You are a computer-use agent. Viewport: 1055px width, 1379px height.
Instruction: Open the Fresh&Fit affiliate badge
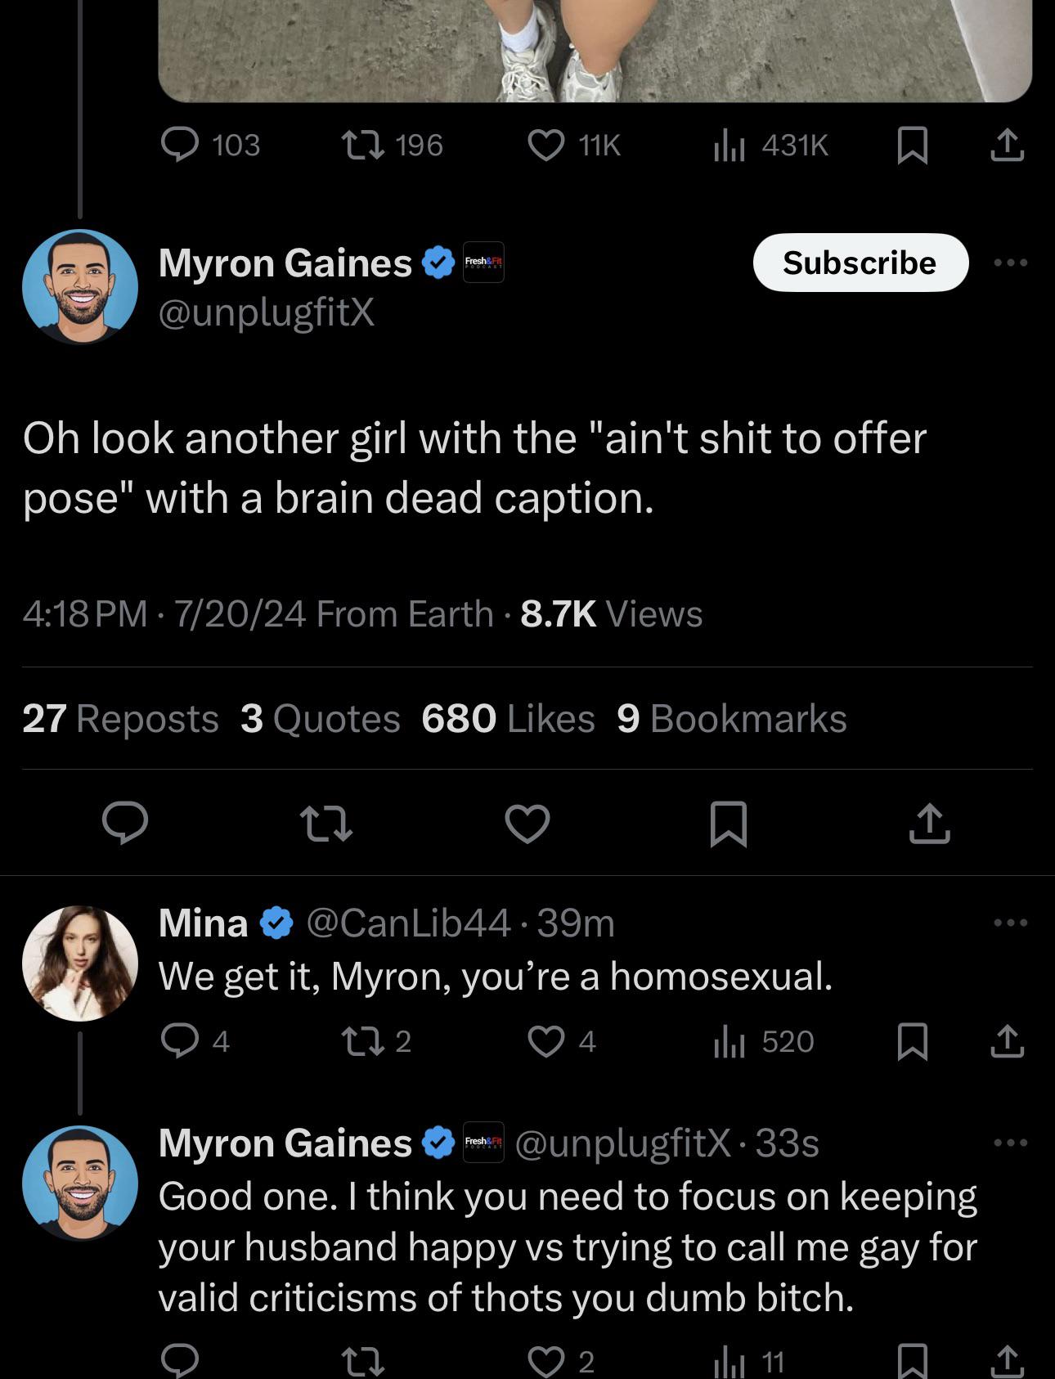(483, 263)
